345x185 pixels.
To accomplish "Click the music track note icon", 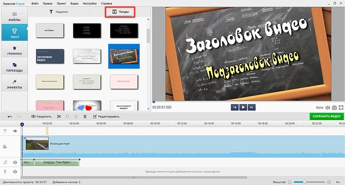I will (x=5, y=162).
